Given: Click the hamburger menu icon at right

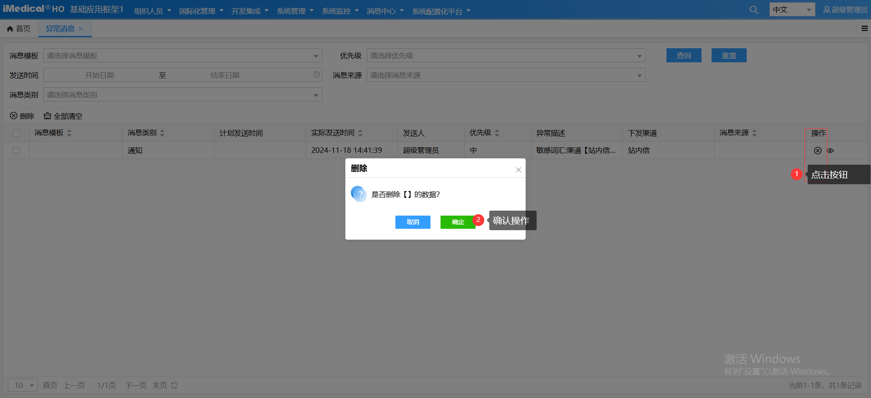Looking at the screenshot, I should (864, 29).
